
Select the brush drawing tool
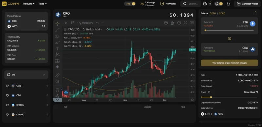58,42
